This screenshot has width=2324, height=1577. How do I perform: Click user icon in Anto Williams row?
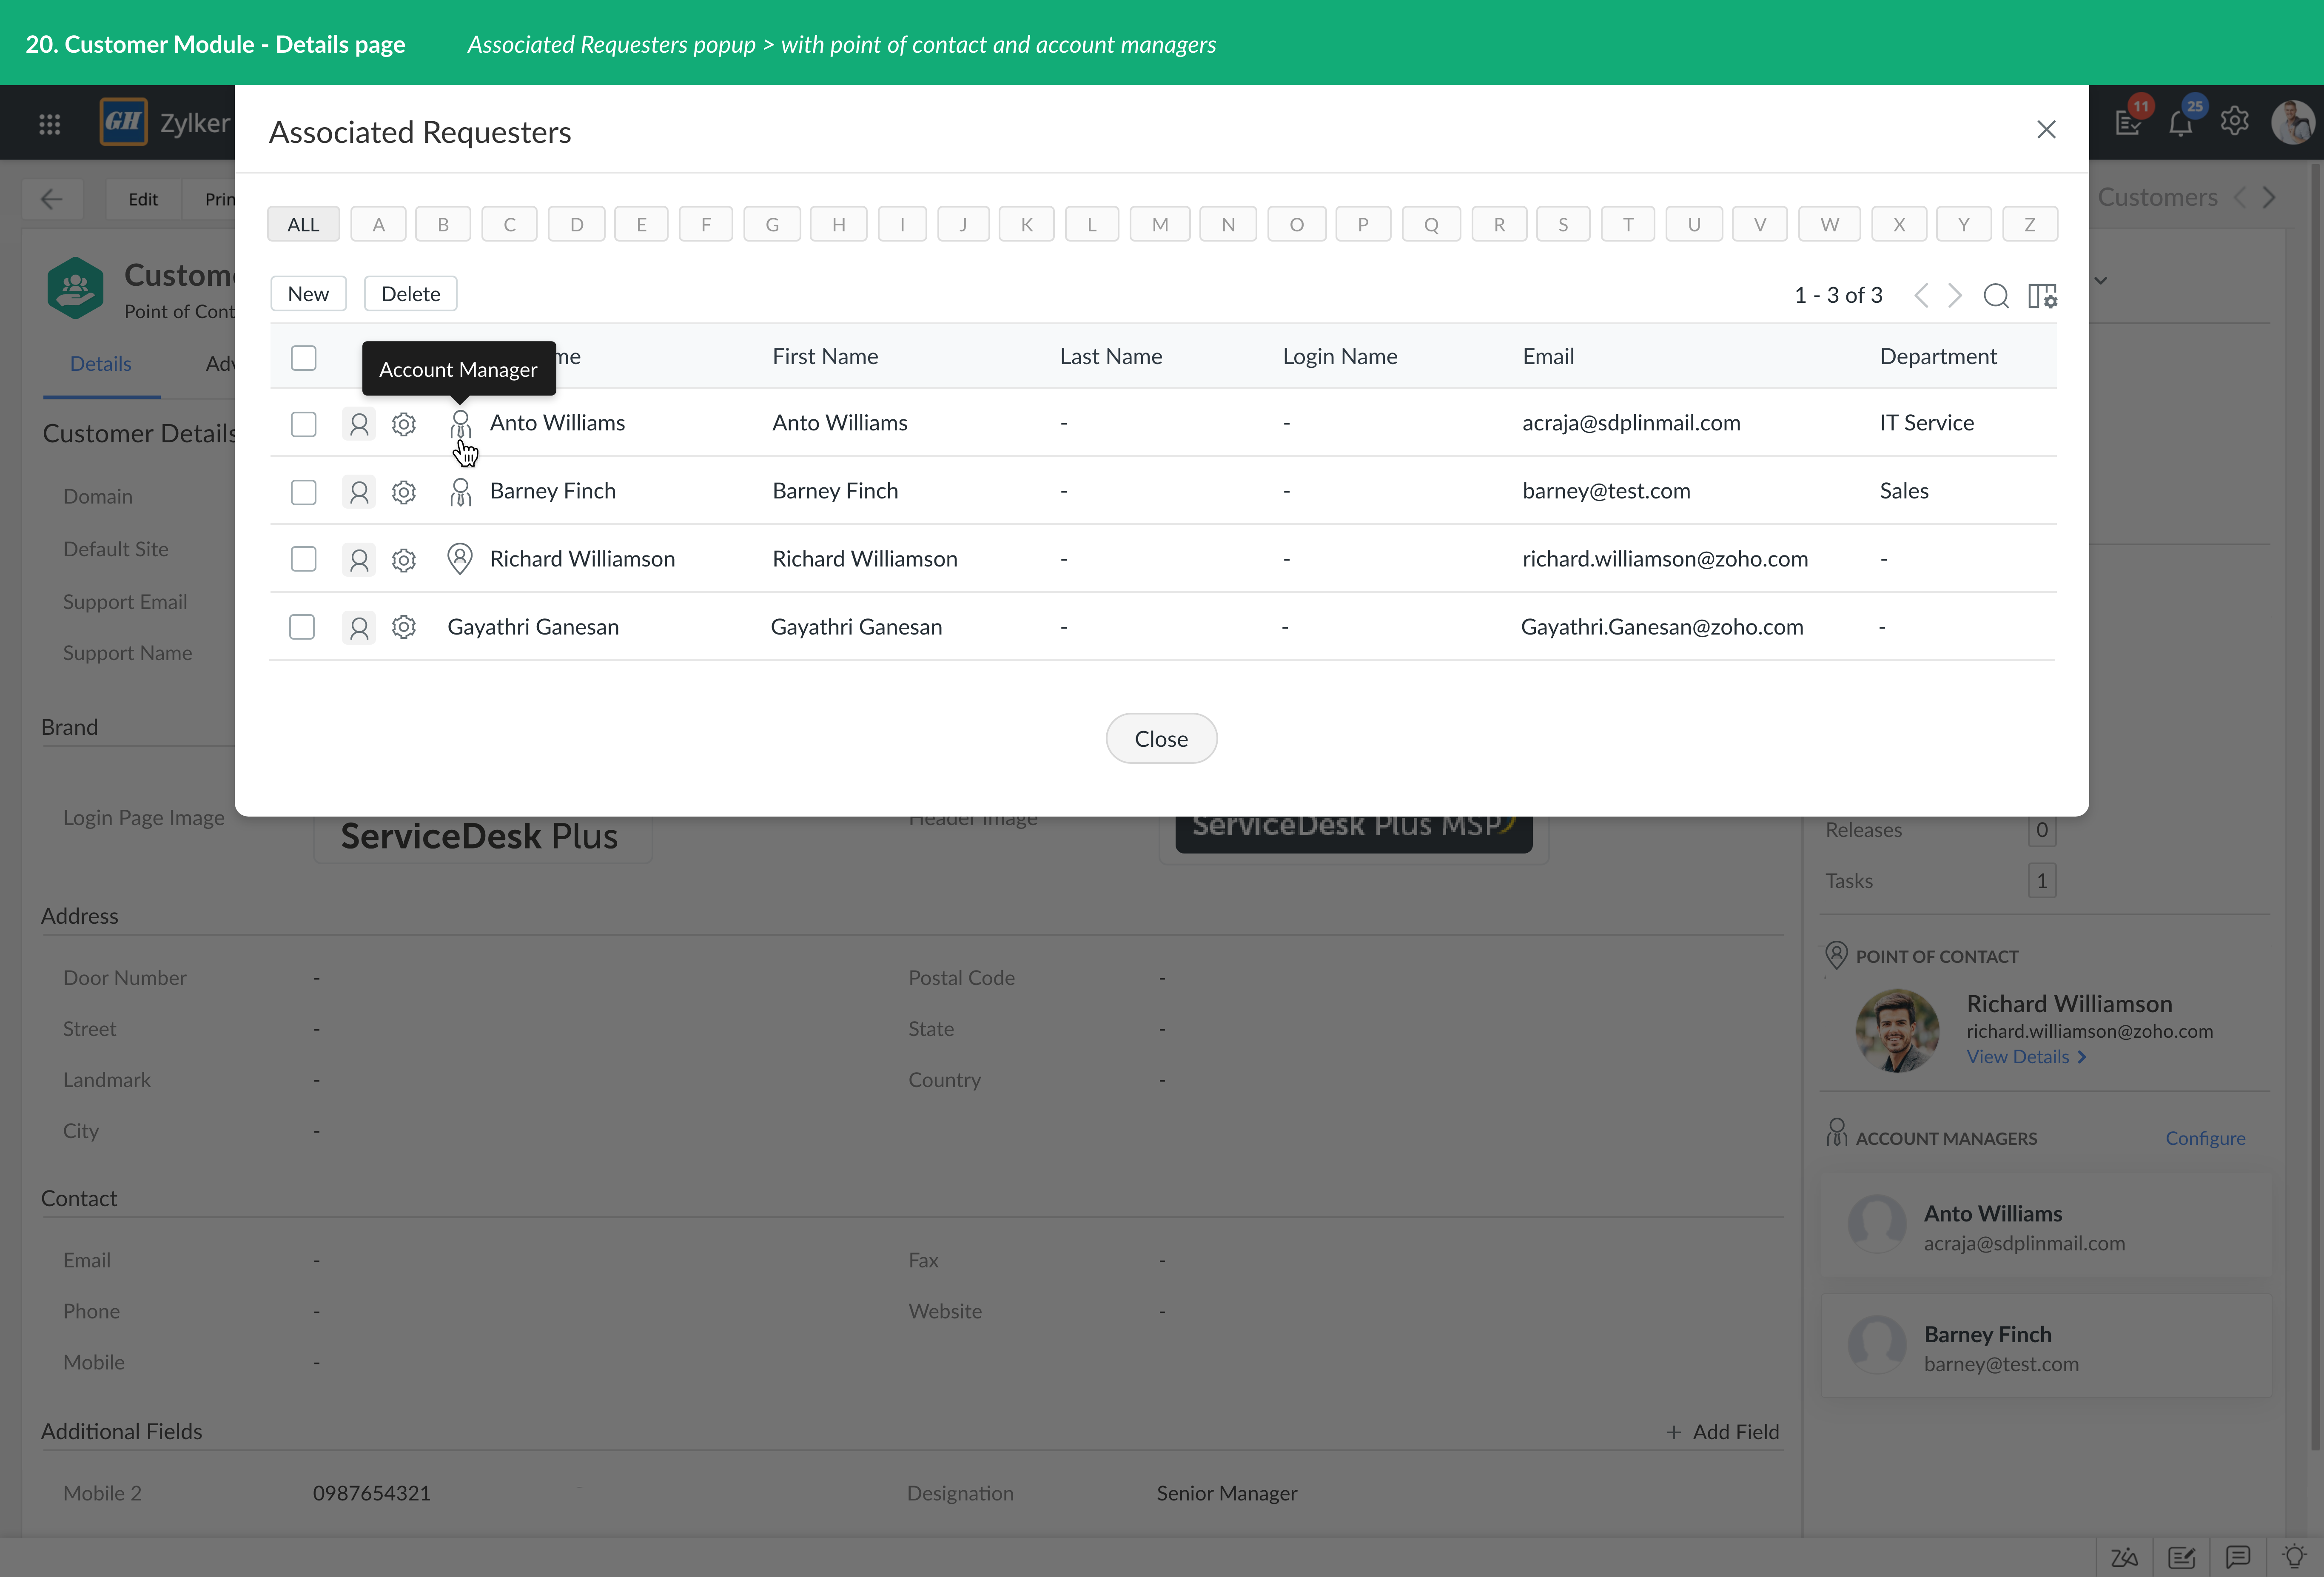(x=359, y=424)
